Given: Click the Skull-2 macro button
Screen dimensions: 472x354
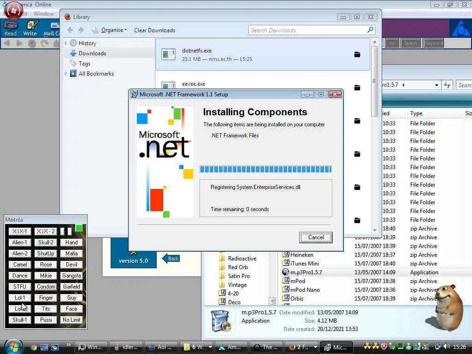Looking at the screenshot, I should pos(46,242).
